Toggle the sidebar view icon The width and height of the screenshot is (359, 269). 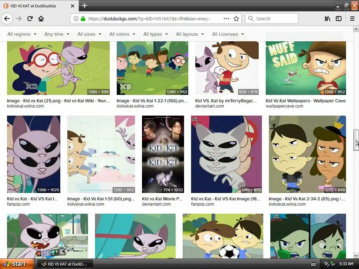click(339, 19)
